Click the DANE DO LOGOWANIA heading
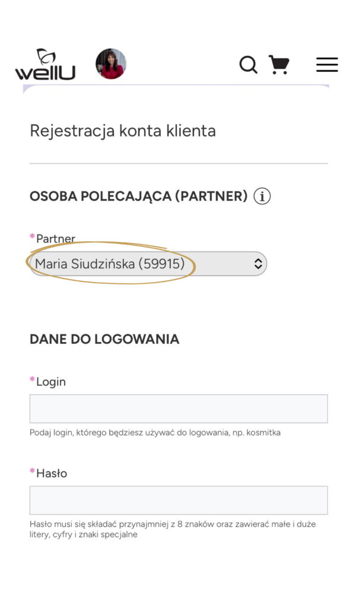Image resolution: width=359 pixels, height=608 pixels. 104,340
